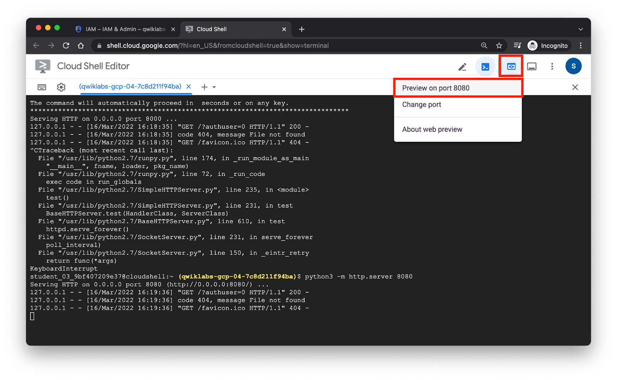This screenshot has width=617, height=380.
Task: Toggle the Cloud Shell terminal button
Action: point(485,67)
